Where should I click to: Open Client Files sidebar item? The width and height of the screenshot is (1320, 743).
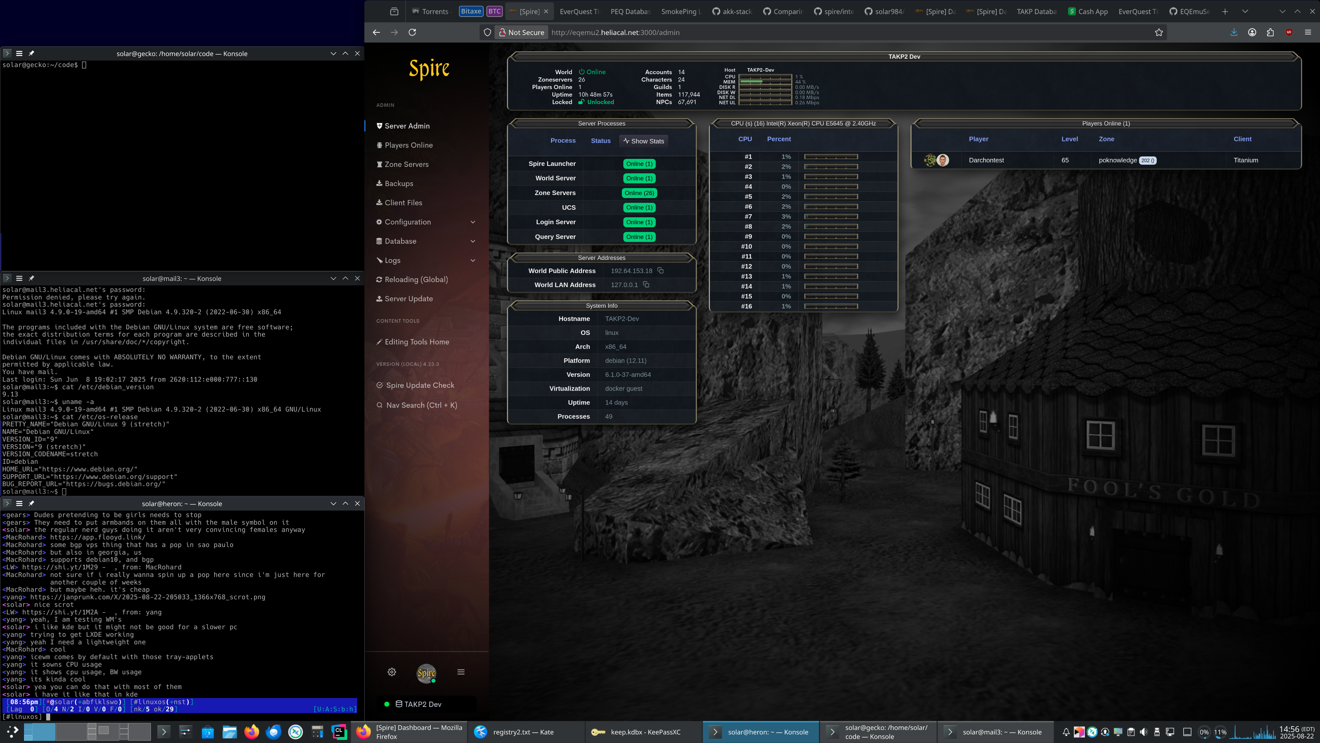[399, 203]
